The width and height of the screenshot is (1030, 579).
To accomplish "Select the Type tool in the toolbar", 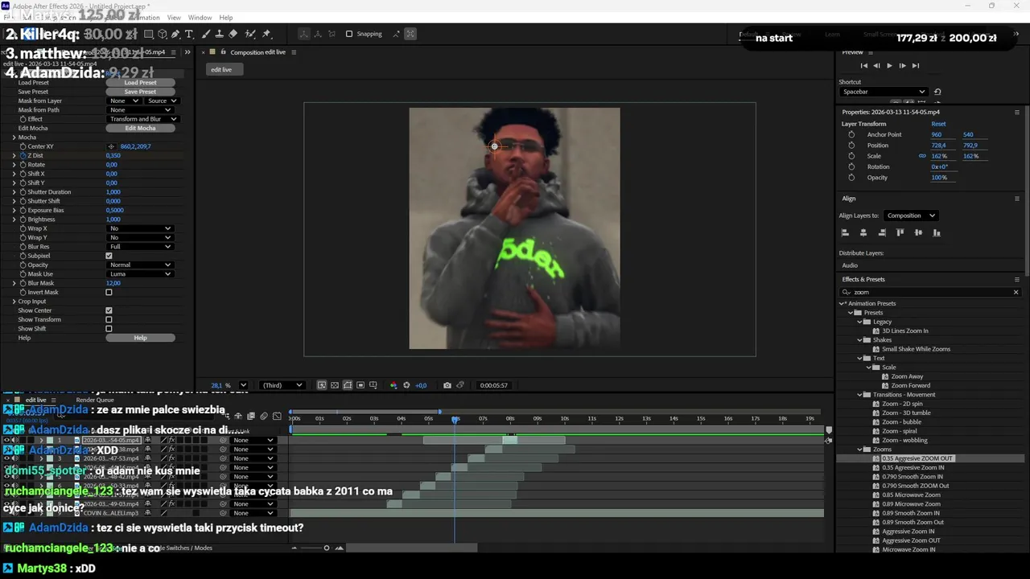I will tap(189, 34).
